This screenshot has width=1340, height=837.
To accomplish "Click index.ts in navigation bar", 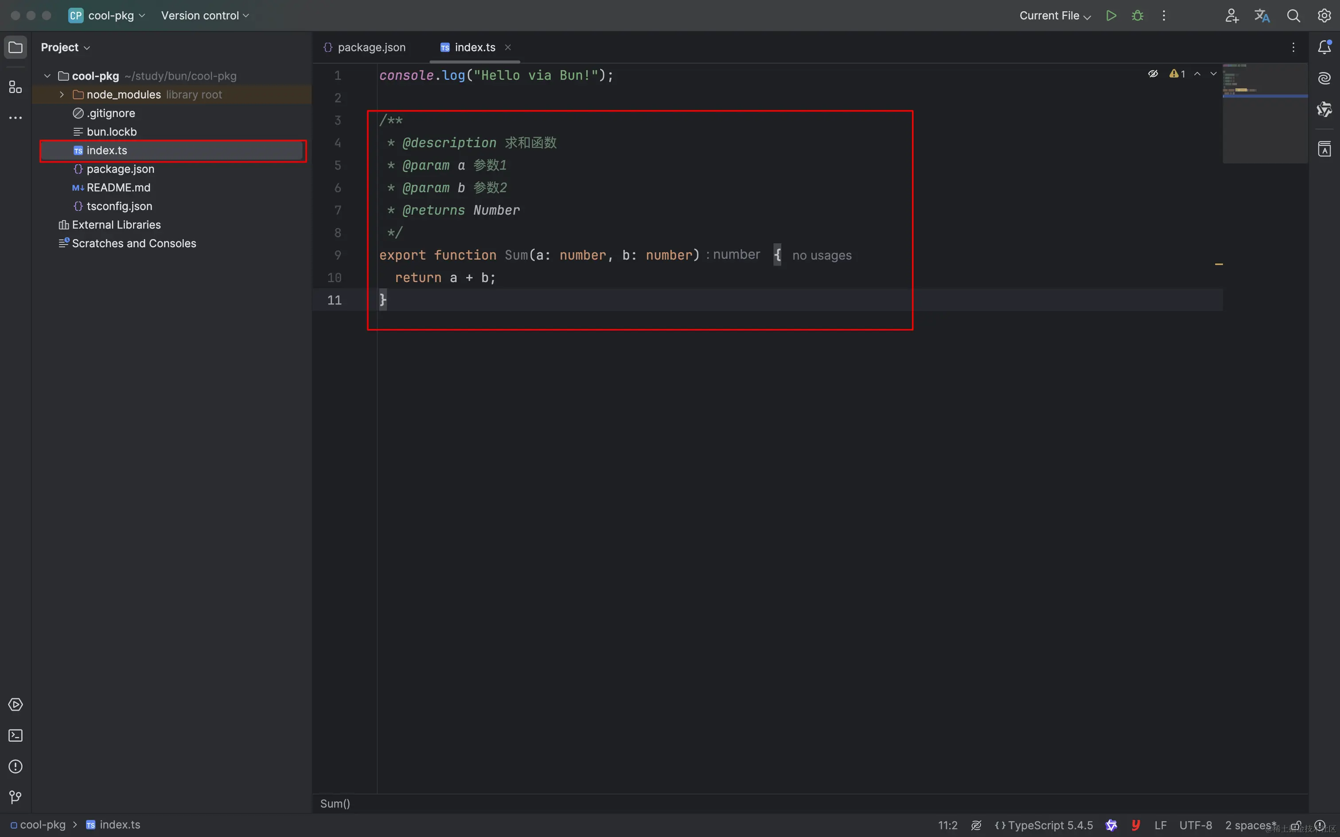I will pyautogui.click(x=113, y=825).
